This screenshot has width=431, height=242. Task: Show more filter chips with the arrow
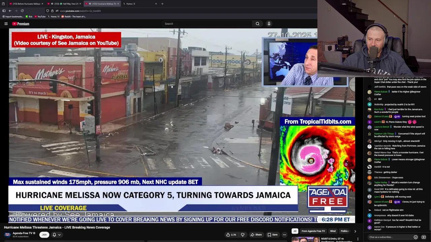tap(355, 231)
